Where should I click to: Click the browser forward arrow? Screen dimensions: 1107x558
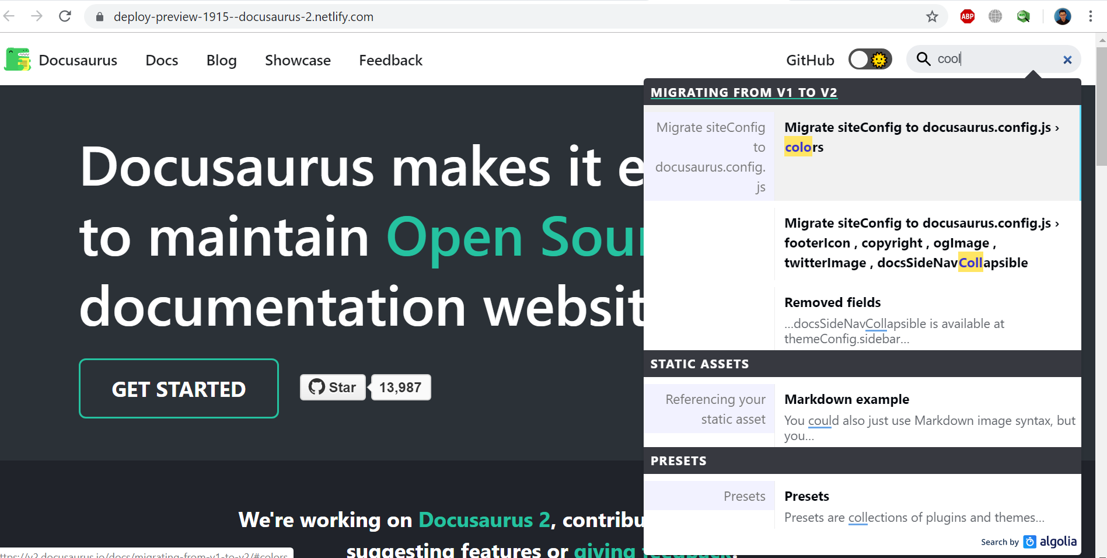37,16
